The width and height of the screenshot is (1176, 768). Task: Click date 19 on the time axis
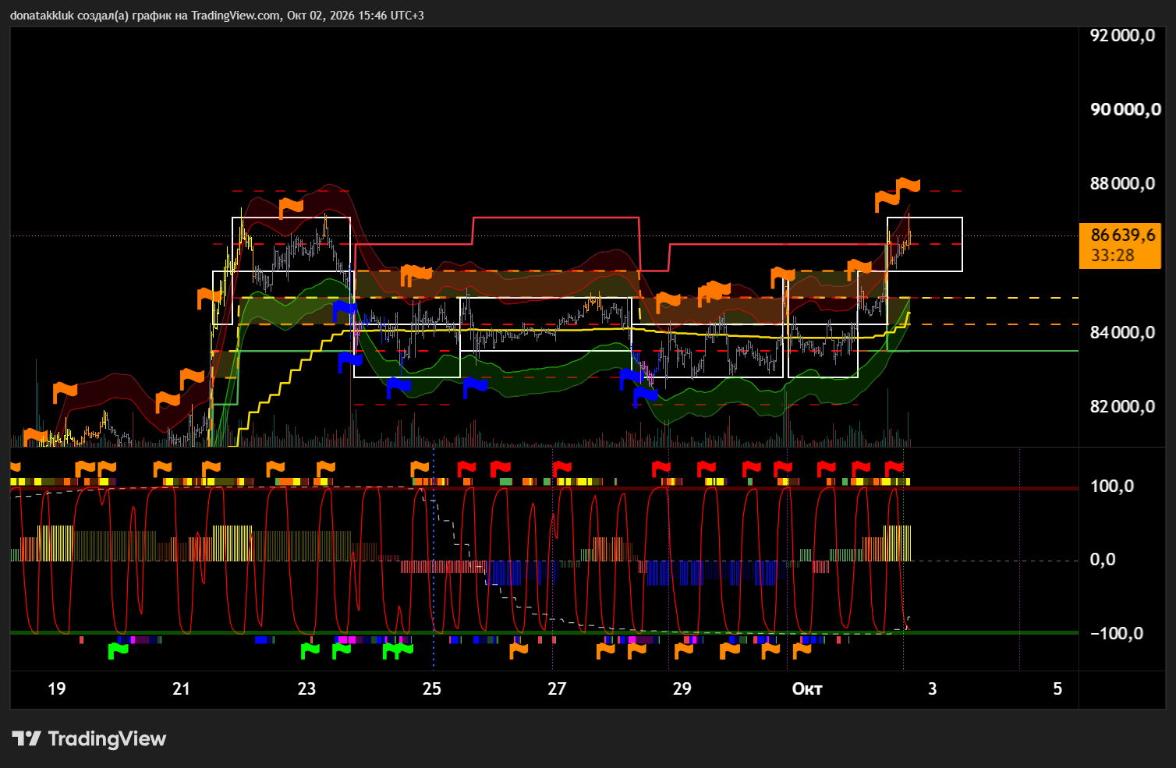[x=56, y=688]
